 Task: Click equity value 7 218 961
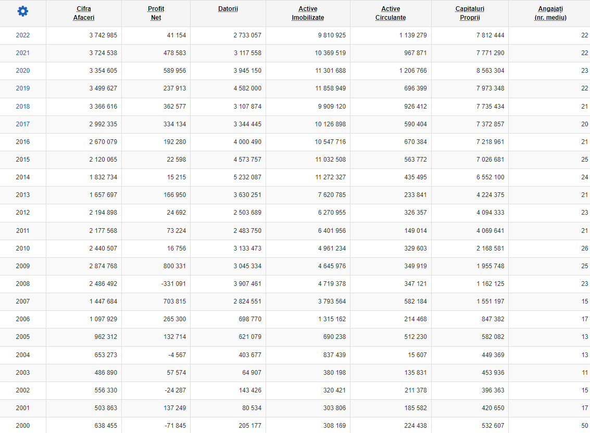[491, 141]
